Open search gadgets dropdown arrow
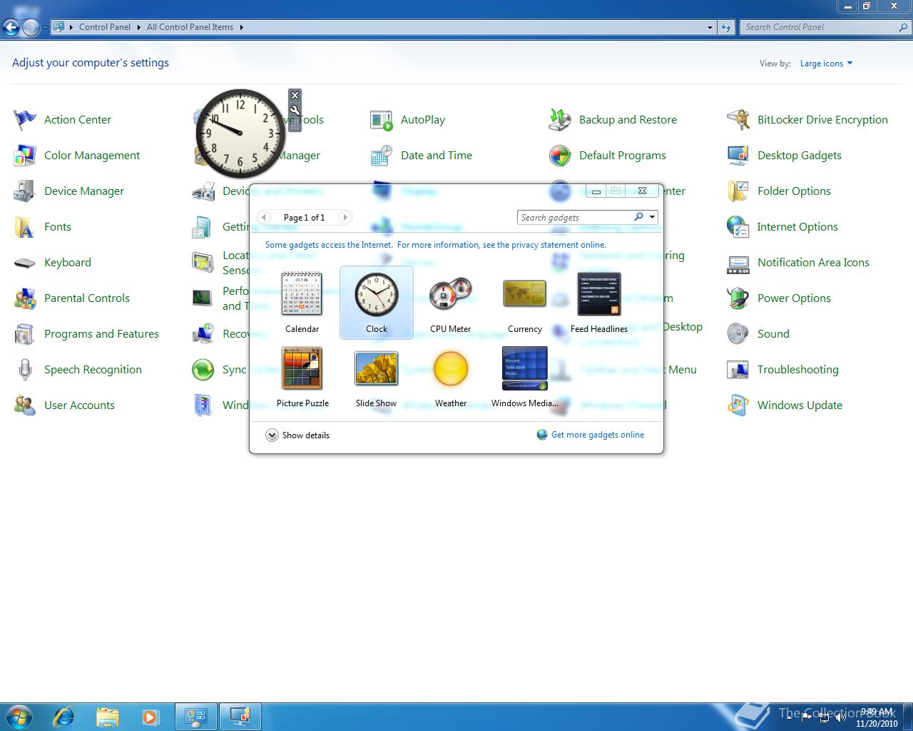This screenshot has height=731, width=913. [652, 217]
